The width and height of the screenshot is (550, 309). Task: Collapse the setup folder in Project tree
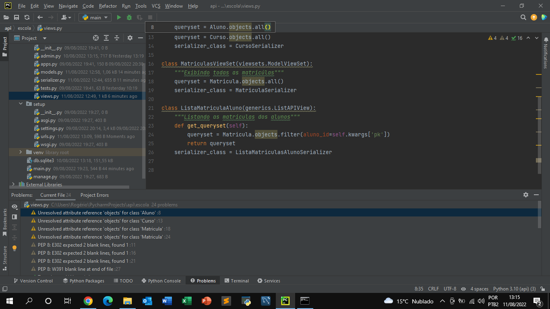(x=21, y=104)
